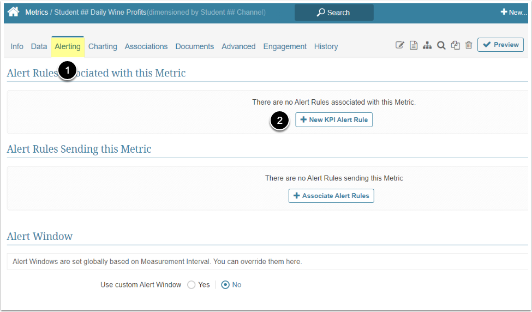Open the Associations tab
Viewport: 532px width, 312px height.
coord(146,46)
